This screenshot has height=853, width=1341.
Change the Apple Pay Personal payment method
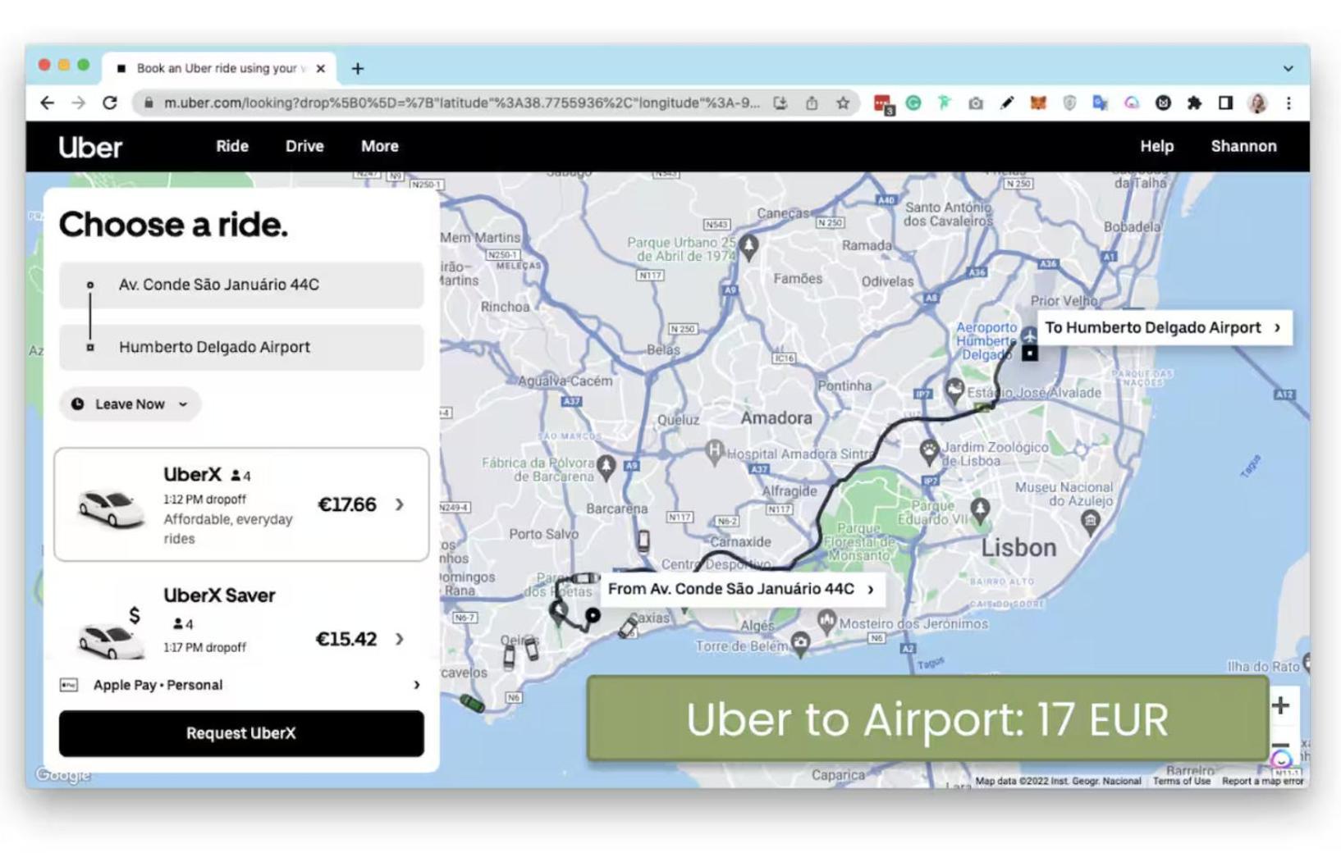pos(241,685)
